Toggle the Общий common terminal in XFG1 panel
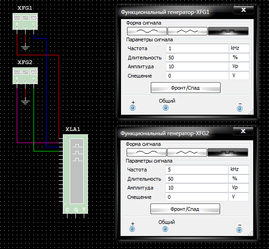Screen dimensions: 269x249 tap(166, 108)
